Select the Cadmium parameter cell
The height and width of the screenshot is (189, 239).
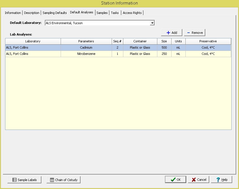coord(86,47)
